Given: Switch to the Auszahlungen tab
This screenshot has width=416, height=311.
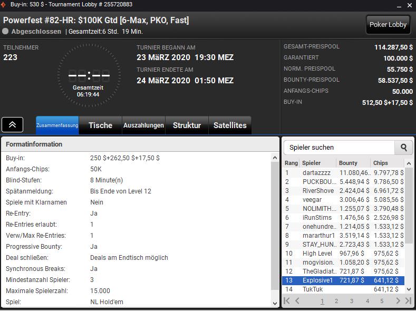Looking at the screenshot, I should 143,125.
